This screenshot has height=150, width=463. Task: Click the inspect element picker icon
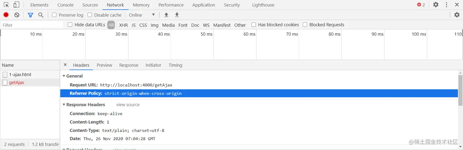pyautogui.click(x=6, y=5)
